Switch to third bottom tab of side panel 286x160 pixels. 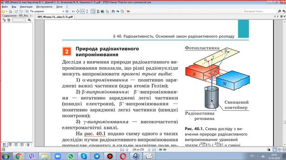[x=16, y=144]
